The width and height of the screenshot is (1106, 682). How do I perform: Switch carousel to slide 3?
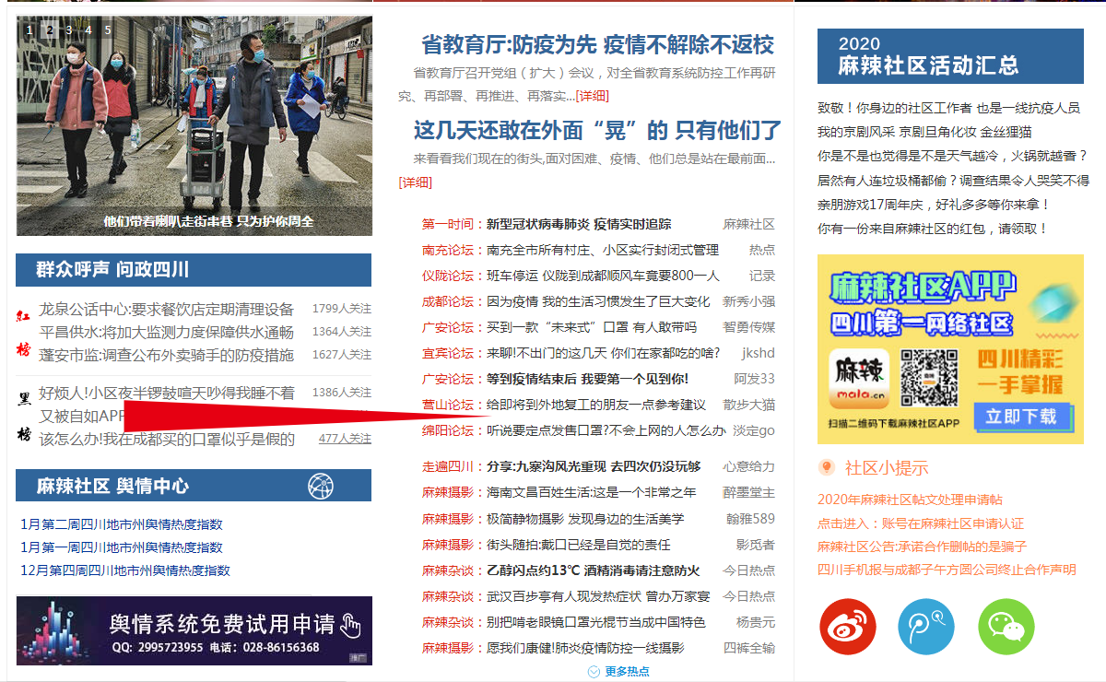[68, 29]
